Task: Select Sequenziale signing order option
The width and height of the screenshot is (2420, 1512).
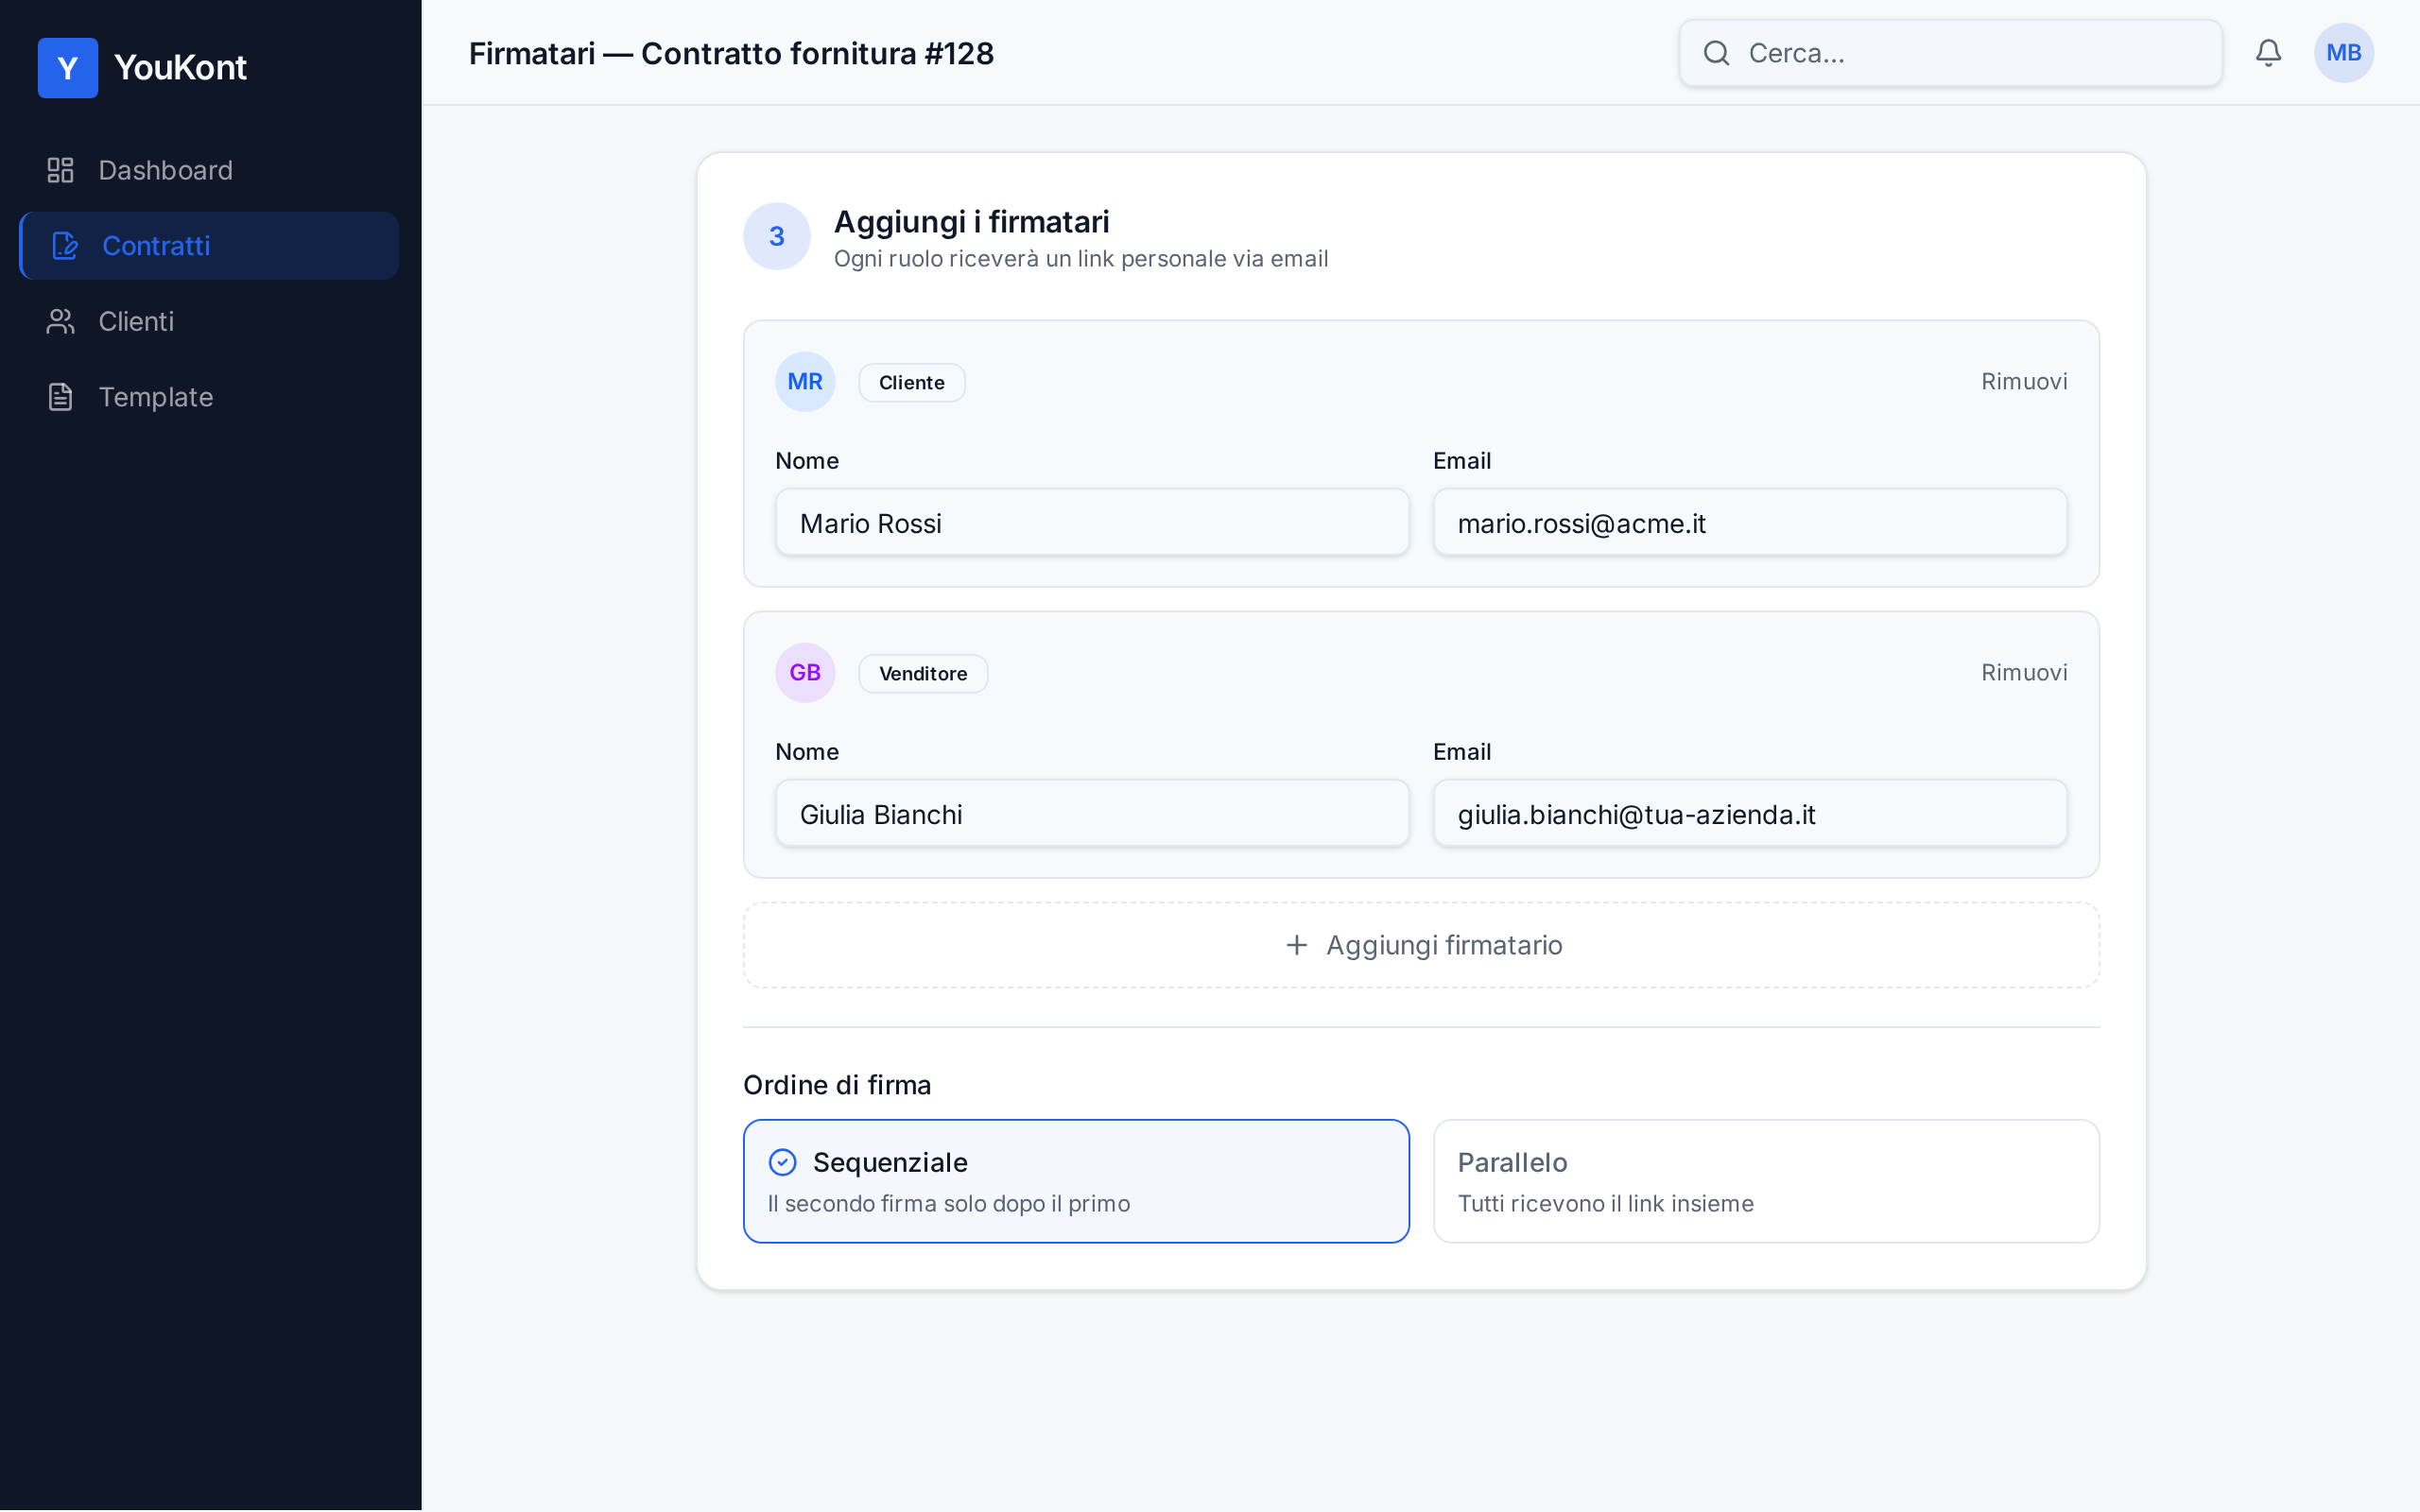Action: tap(1076, 1181)
